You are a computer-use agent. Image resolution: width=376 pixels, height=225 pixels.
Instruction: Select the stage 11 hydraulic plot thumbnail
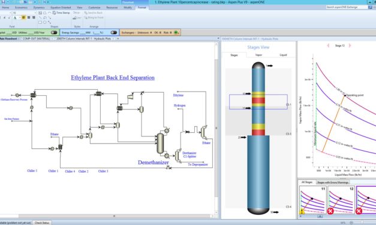(x=312, y=200)
